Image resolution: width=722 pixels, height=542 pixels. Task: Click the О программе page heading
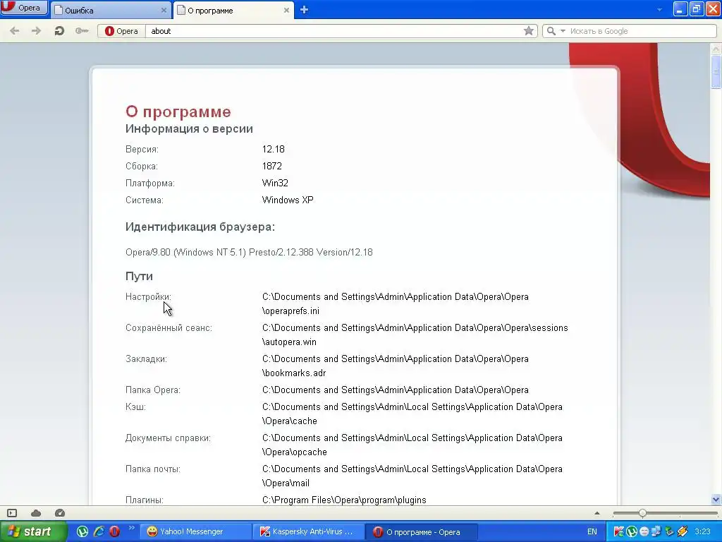tap(178, 111)
